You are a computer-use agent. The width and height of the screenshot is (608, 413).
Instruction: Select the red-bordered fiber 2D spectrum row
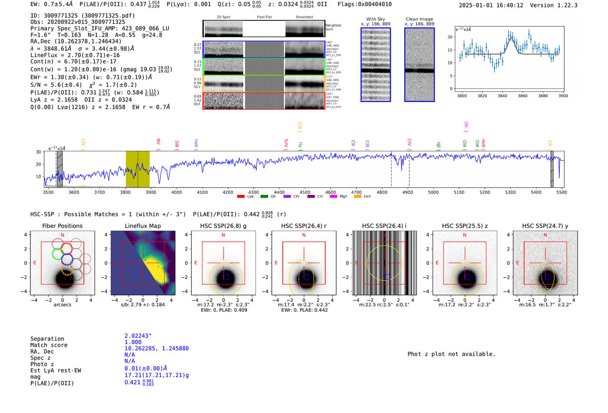(264, 101)
